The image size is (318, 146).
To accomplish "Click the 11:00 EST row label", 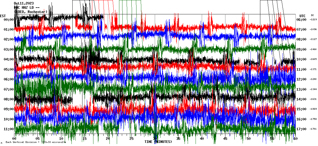I will pos(9,129).
